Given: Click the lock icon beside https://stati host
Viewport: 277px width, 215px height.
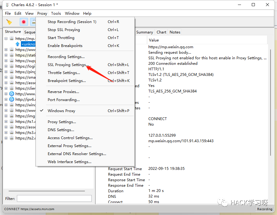Looking at the screenshot, I should (x=12, y=55).
